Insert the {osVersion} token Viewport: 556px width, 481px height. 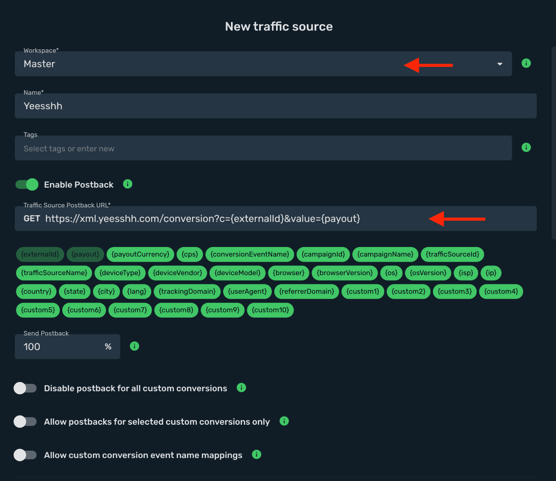click(x=428, y=273)
